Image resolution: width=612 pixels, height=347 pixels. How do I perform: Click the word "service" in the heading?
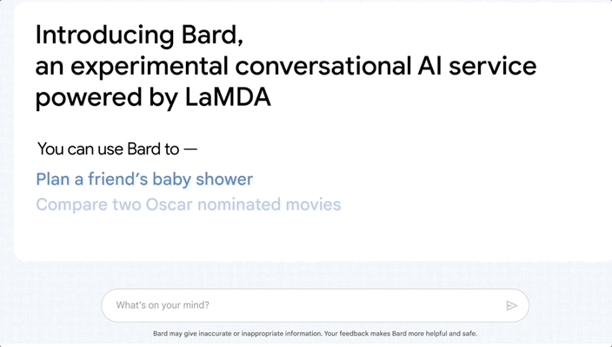[493, 66]
